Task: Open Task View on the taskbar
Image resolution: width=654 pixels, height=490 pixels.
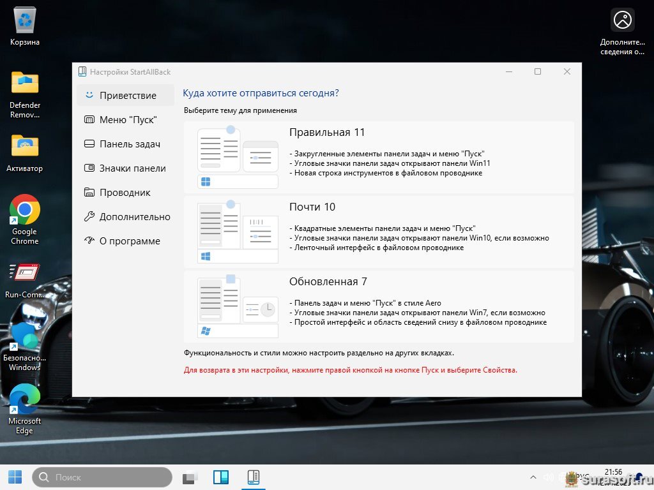Action: tap(190, 477)
